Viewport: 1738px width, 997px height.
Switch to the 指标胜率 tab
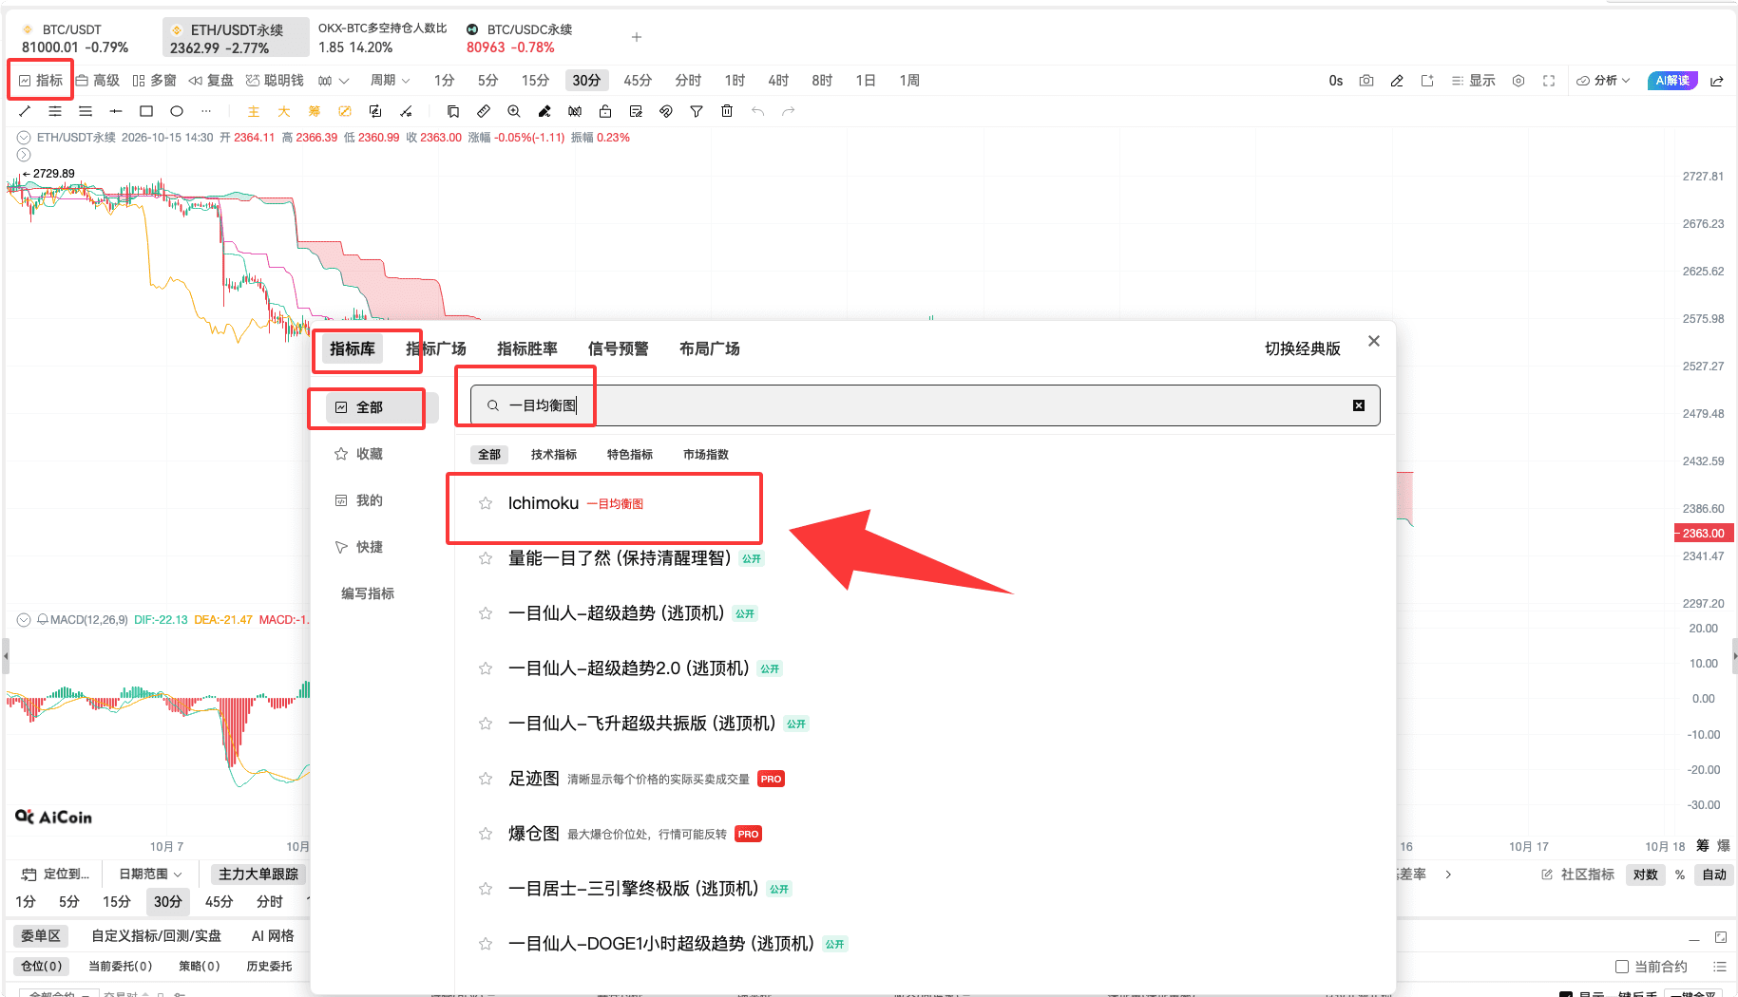coord(527,348)
